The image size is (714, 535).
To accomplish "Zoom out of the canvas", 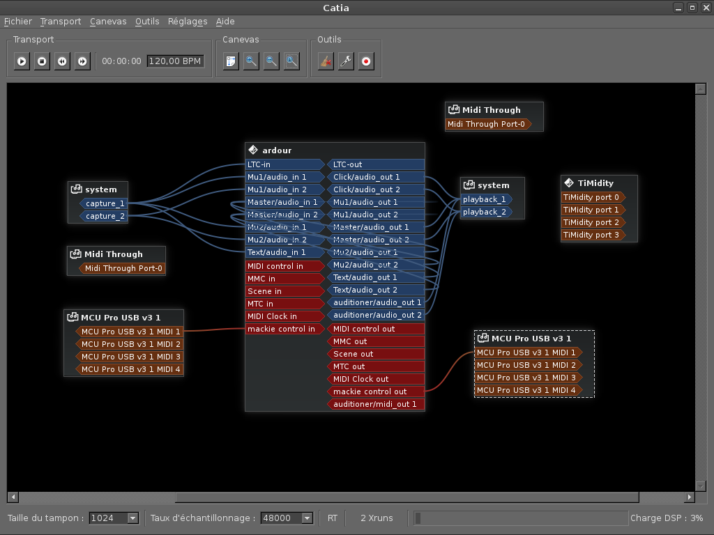I will [271, 61].
